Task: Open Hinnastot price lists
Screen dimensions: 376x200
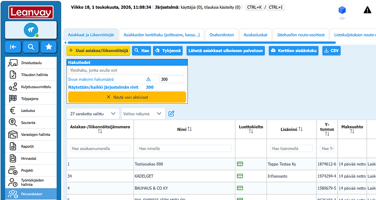Action: click(x=31, y=159)
